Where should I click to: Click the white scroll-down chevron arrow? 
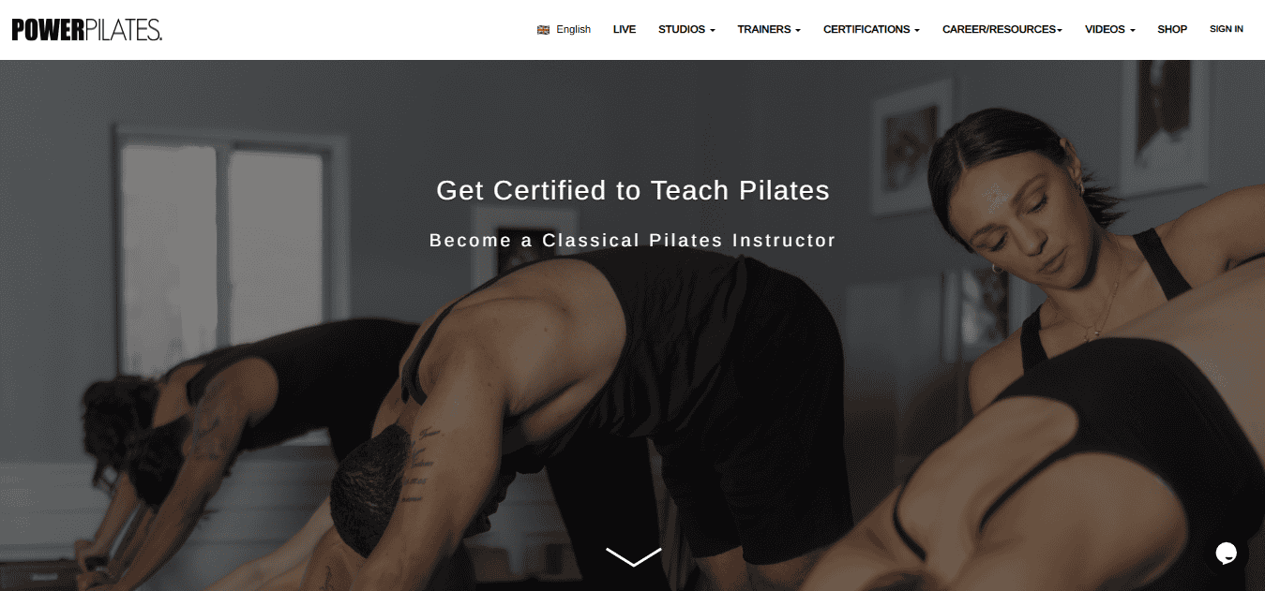pyautogui.click(x=633, y=557)
